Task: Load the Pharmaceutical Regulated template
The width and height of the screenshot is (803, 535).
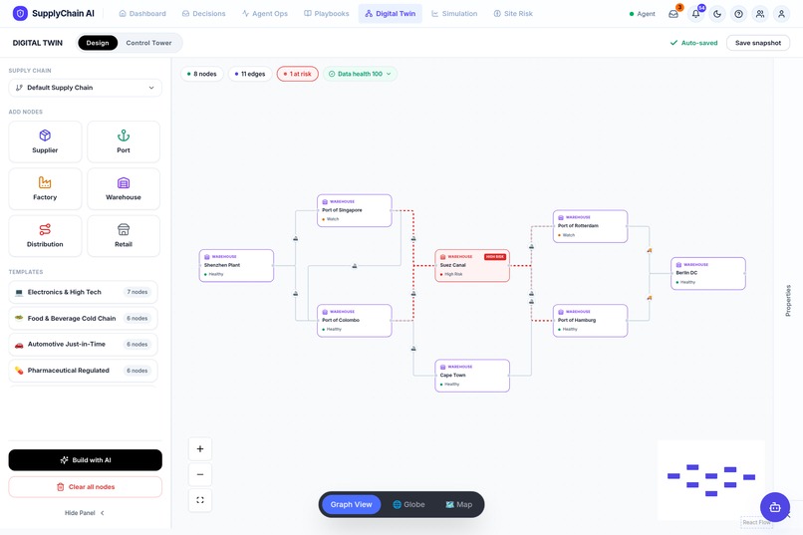Action: click(x=83, y=371)
